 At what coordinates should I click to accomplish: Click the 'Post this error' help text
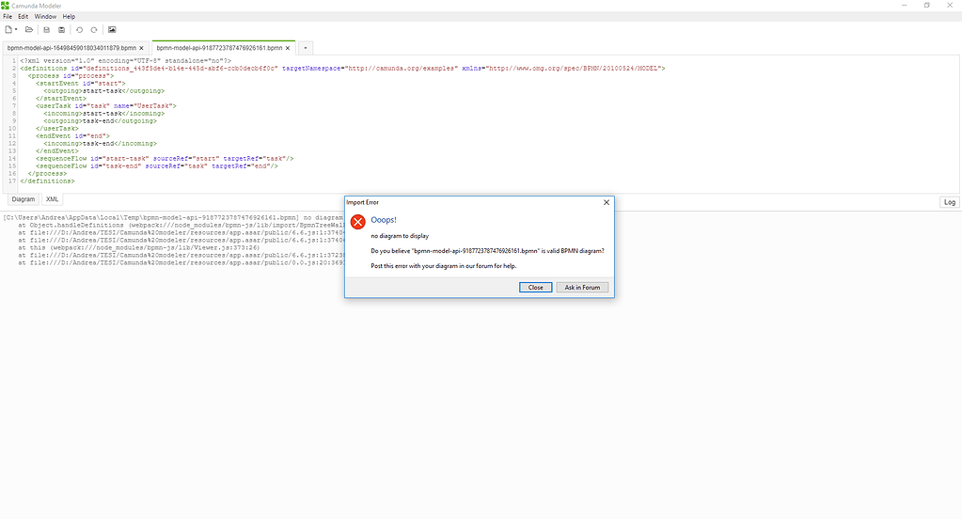coord(444,266)
